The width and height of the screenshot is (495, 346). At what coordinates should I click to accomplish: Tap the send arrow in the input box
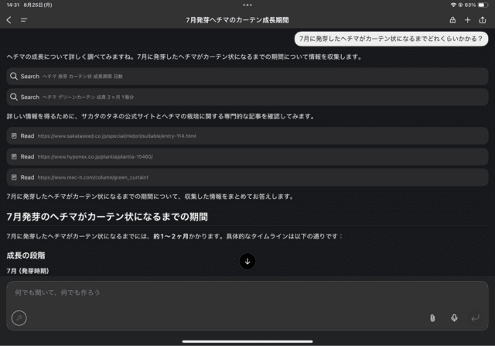[475, 318]
